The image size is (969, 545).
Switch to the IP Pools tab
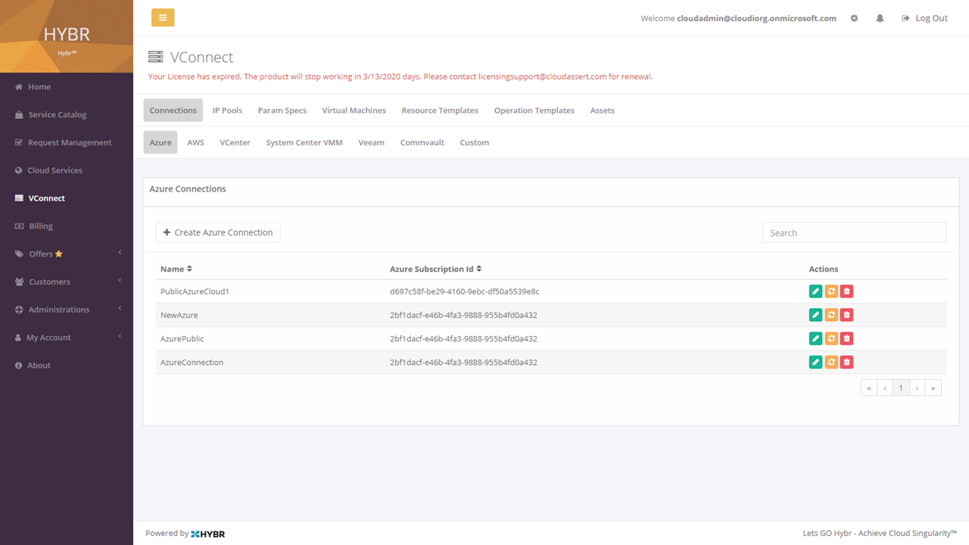coord(227,111)
